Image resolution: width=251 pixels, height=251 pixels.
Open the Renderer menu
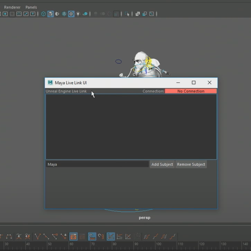point(12,7)
